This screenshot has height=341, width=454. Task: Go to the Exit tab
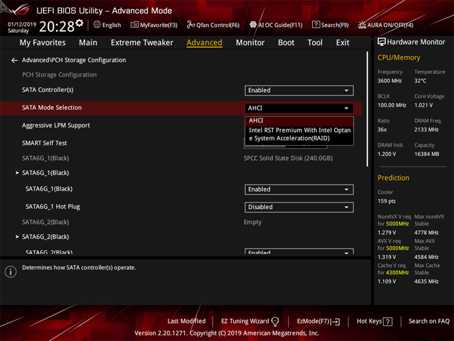tap(342, 43)
